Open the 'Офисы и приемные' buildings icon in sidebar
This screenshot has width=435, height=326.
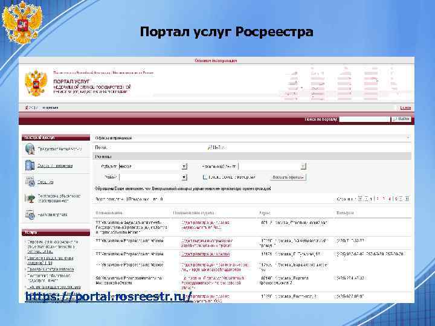point(30,165)
